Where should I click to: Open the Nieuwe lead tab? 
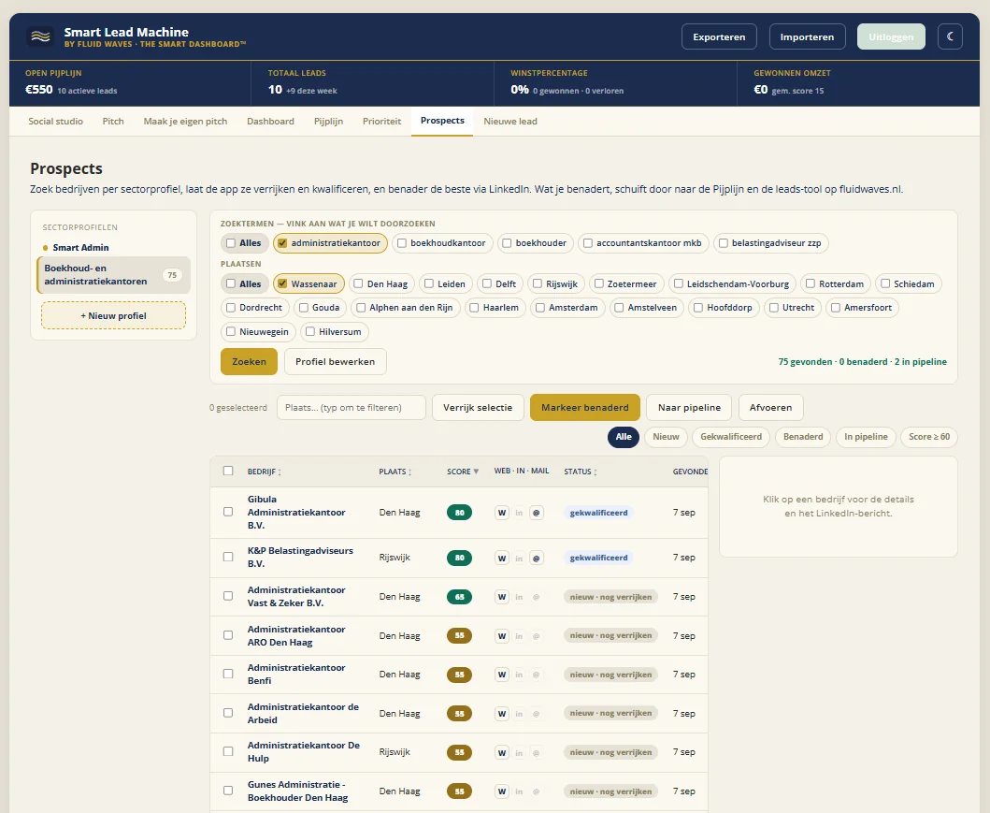[x=510, y=122]
